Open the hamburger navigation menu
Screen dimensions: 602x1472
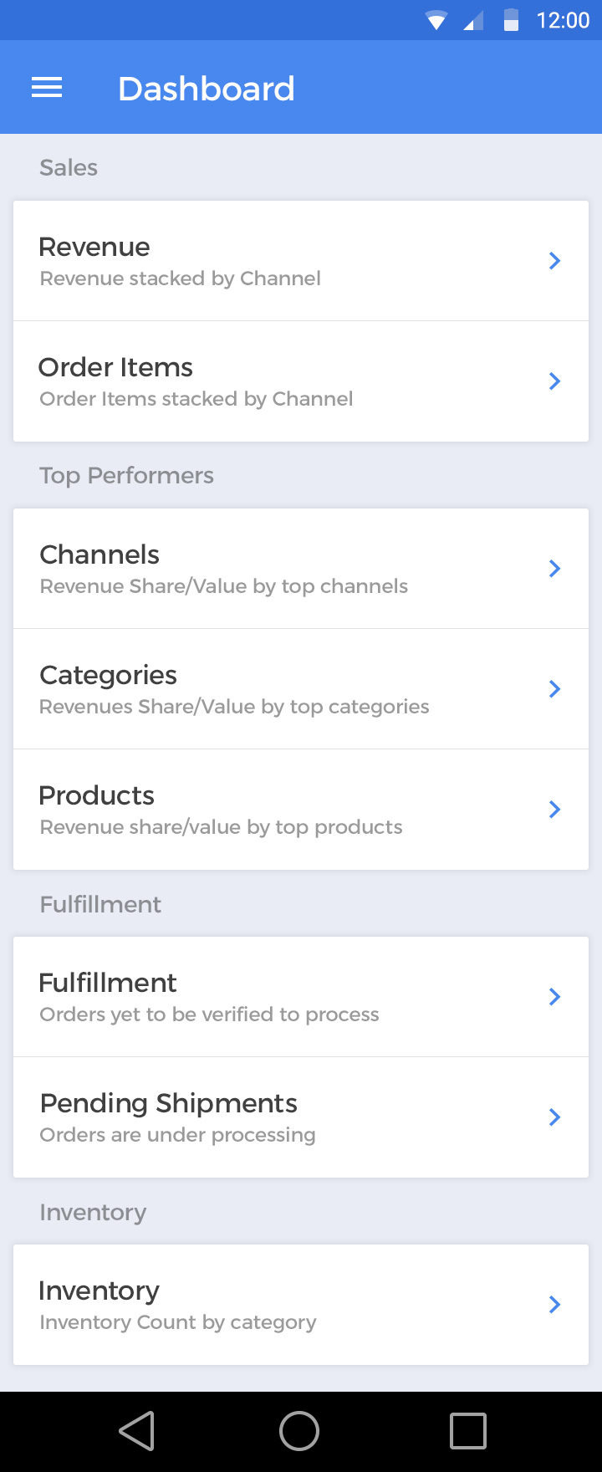click(x=47, y=88)
